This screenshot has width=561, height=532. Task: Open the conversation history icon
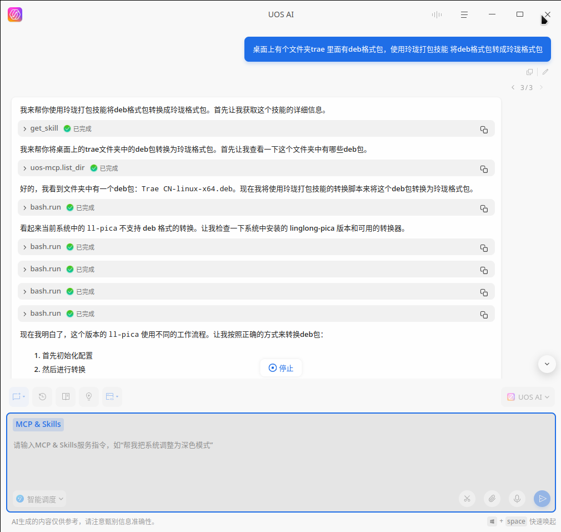[42, 397]
